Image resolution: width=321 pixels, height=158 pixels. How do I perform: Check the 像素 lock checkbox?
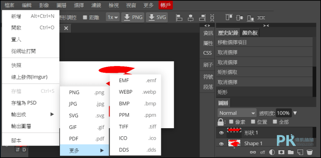point(231,122)
